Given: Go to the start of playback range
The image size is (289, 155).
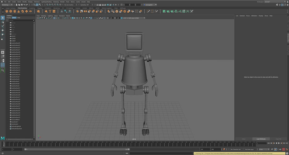Looking at the screenshot, I should [x=269, y=143].
